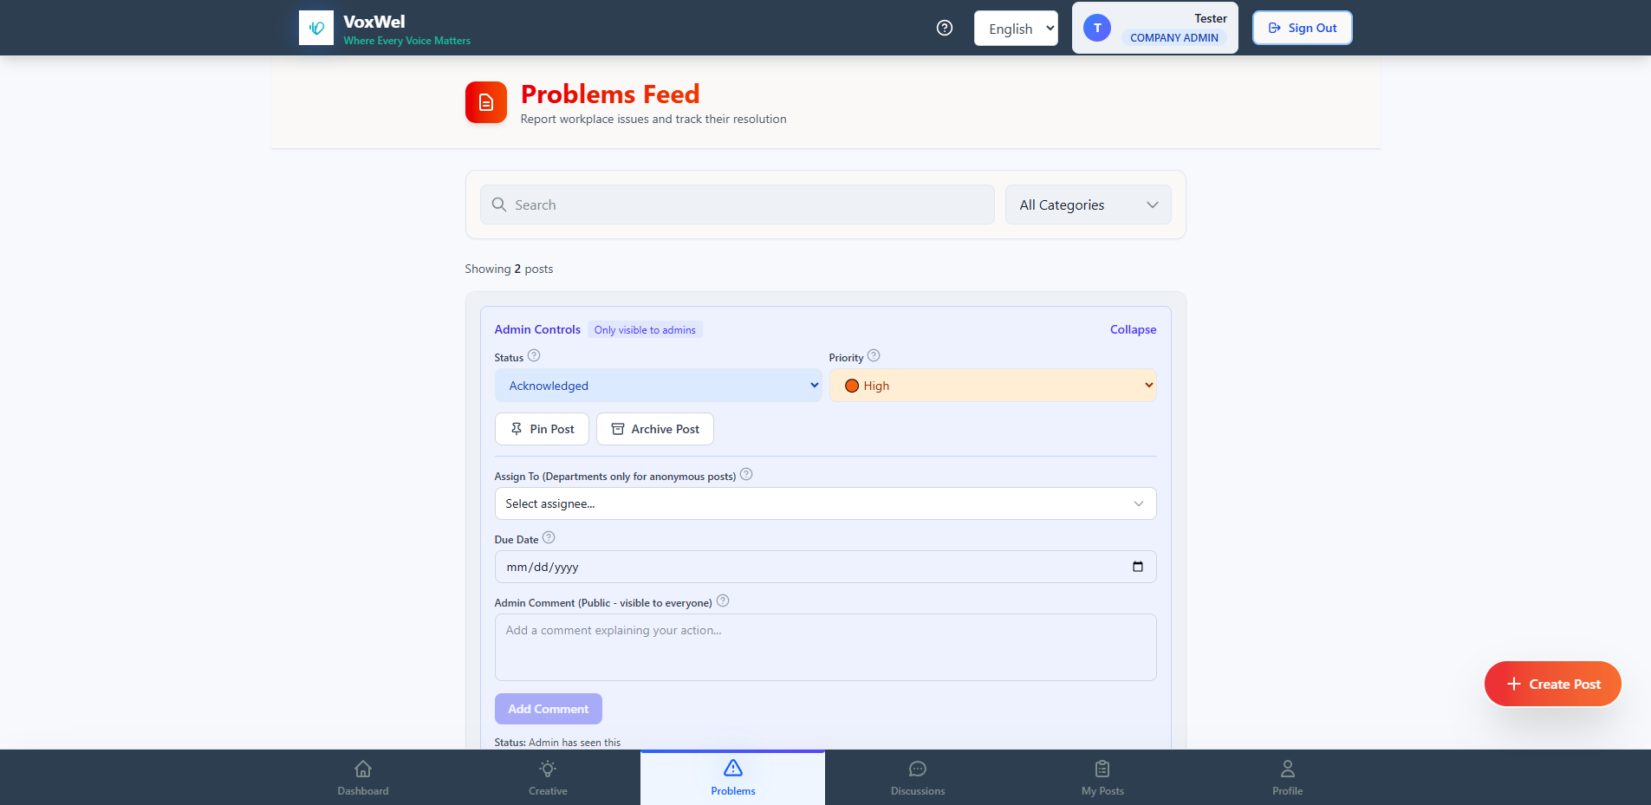Open the calendar picker in Due Date field
The width and height of the screenshot is (1651, 805).
coord(1137,567)
